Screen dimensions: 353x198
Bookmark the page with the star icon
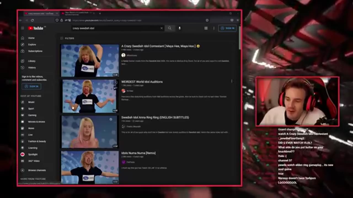tap(207, 20)
